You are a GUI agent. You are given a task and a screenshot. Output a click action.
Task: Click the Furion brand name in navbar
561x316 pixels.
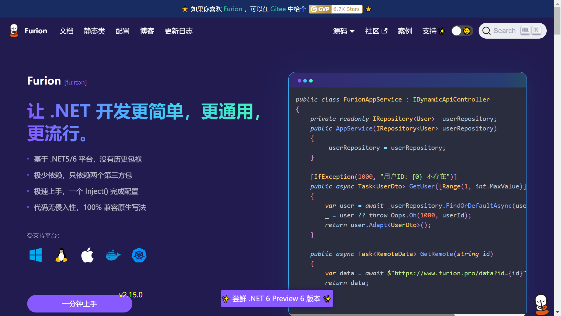(x=36, y=31)
